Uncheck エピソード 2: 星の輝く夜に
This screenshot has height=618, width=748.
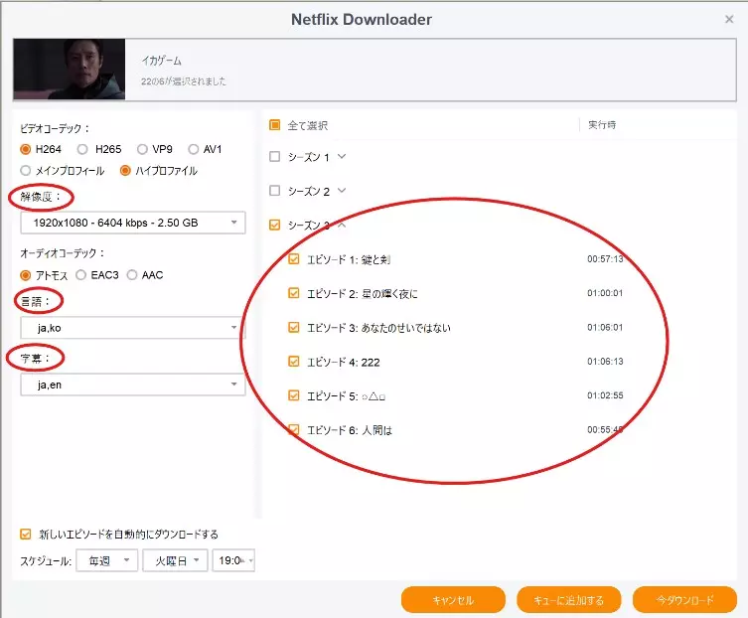[294, 293]
